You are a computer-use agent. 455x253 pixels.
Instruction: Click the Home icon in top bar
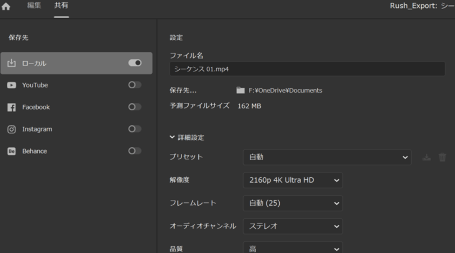tap(6, 7)
